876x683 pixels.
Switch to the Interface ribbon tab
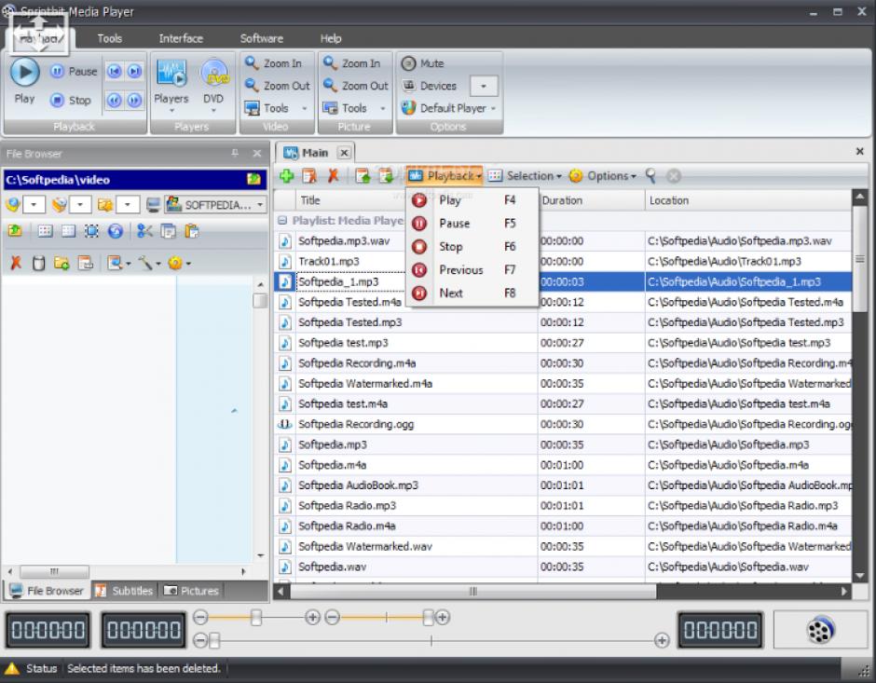point(181,38)
